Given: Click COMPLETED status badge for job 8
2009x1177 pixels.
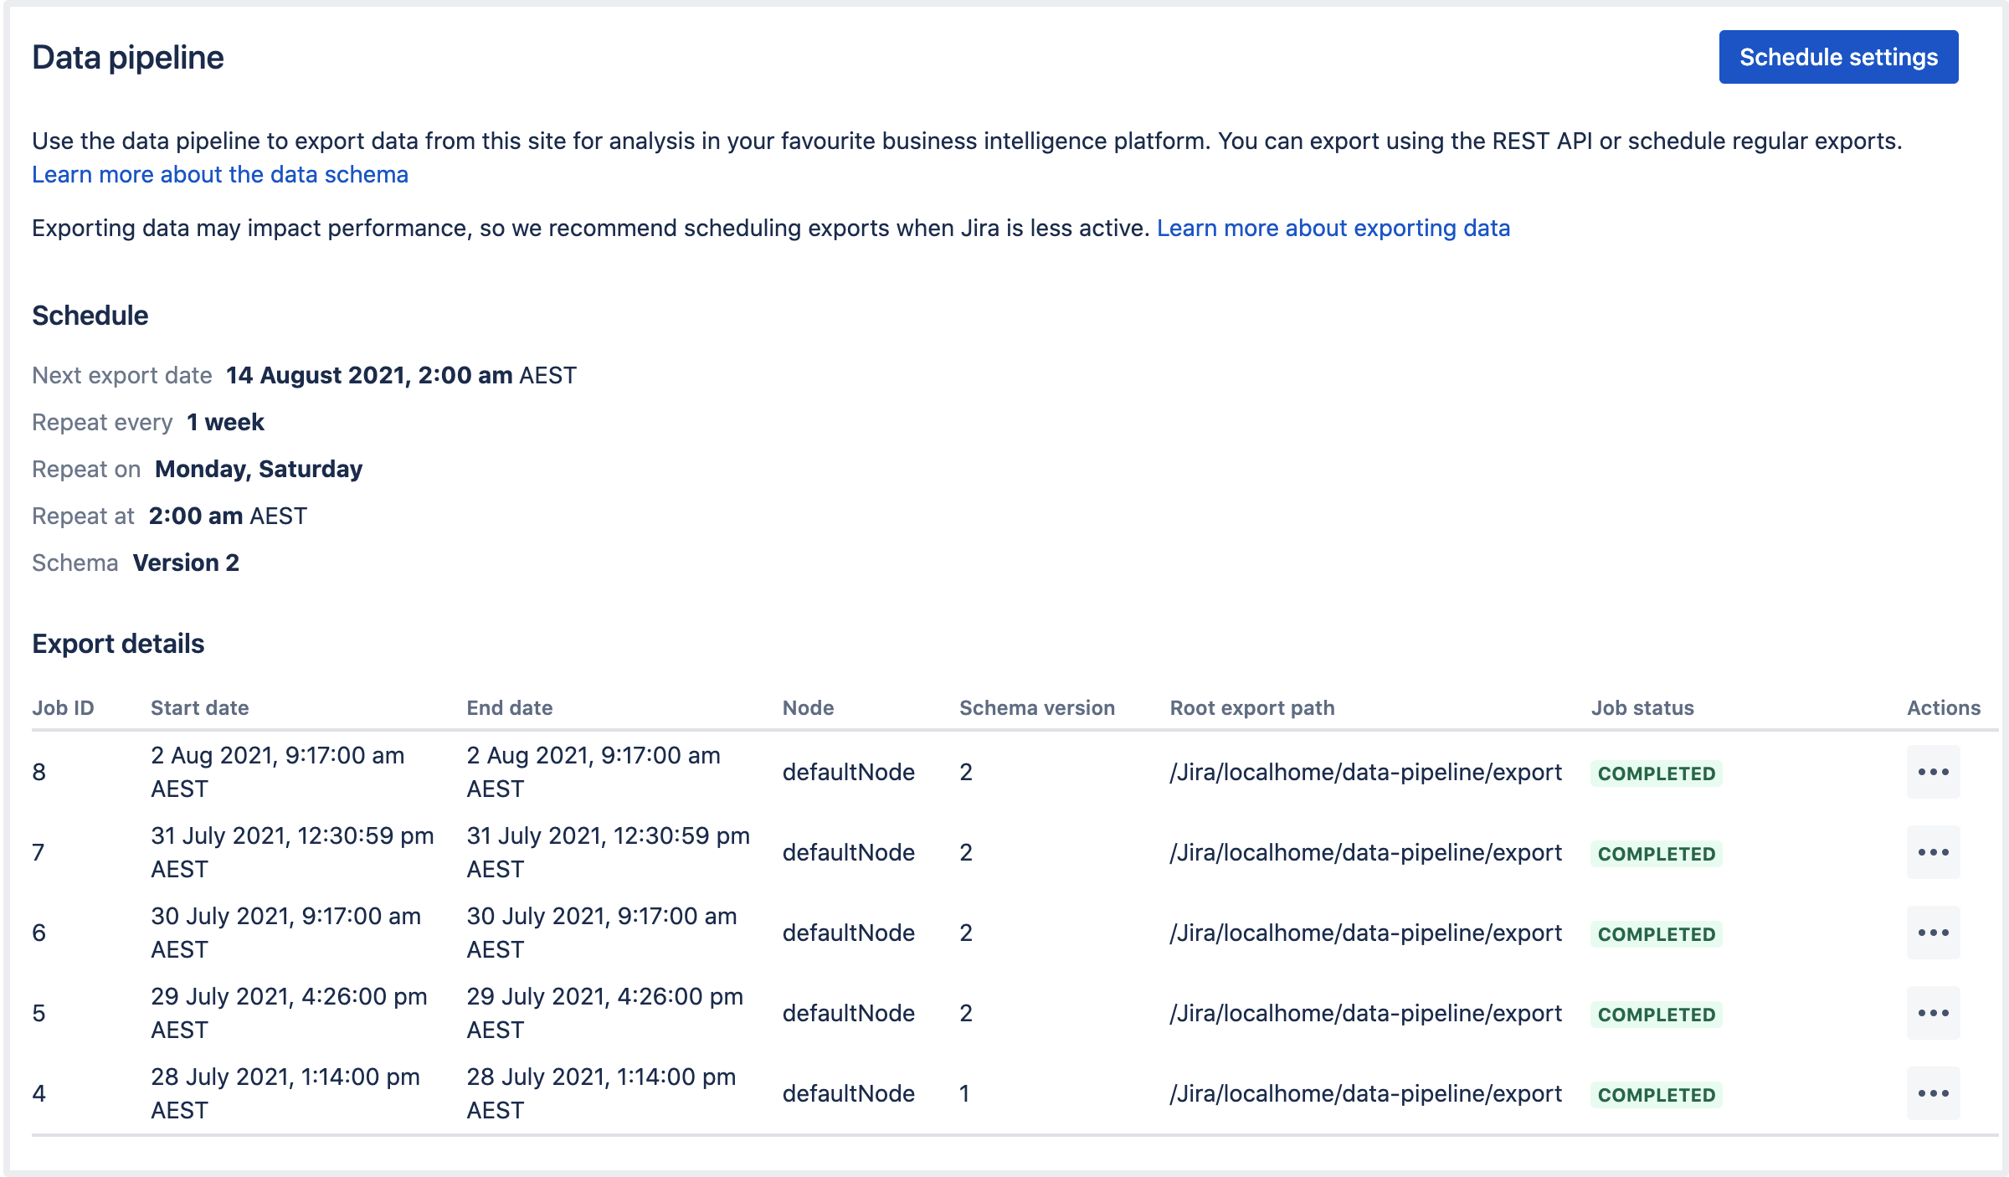Looking at the screenshot, I should coord(1656,774).
